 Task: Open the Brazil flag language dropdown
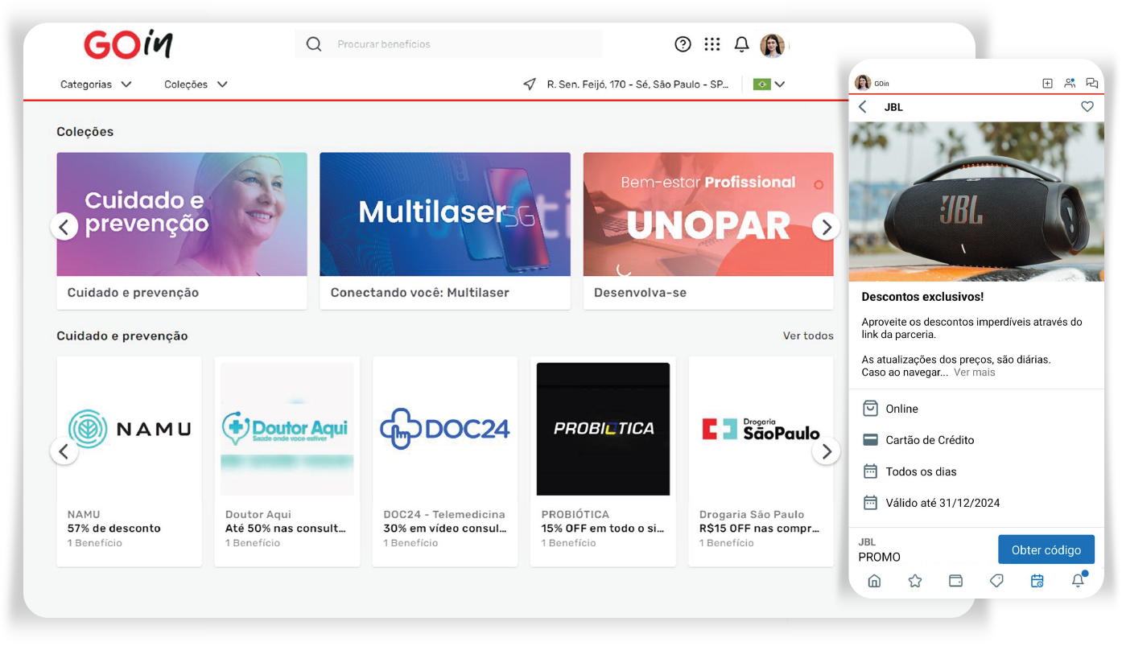tap(769, 84)
